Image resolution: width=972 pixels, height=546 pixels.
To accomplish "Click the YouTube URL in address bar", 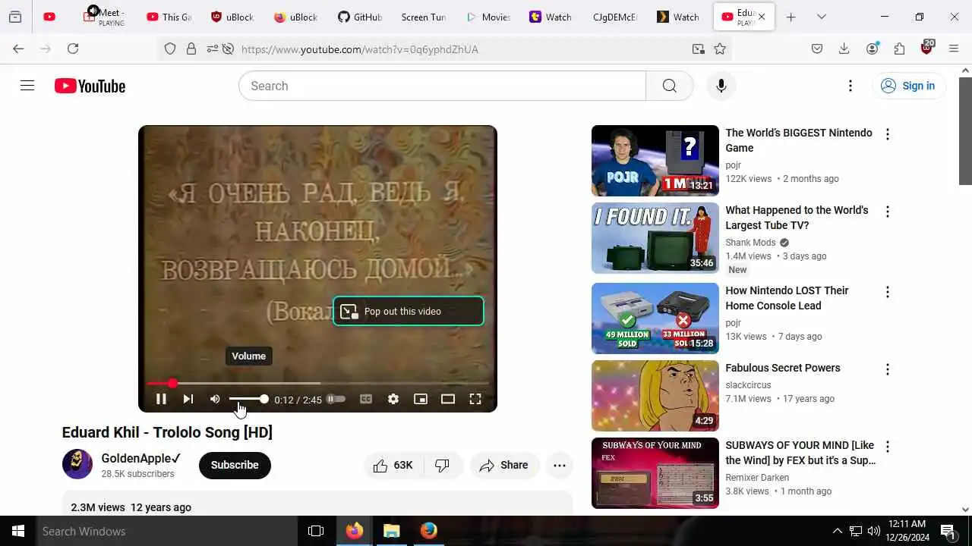I will [x=360, y=49].
